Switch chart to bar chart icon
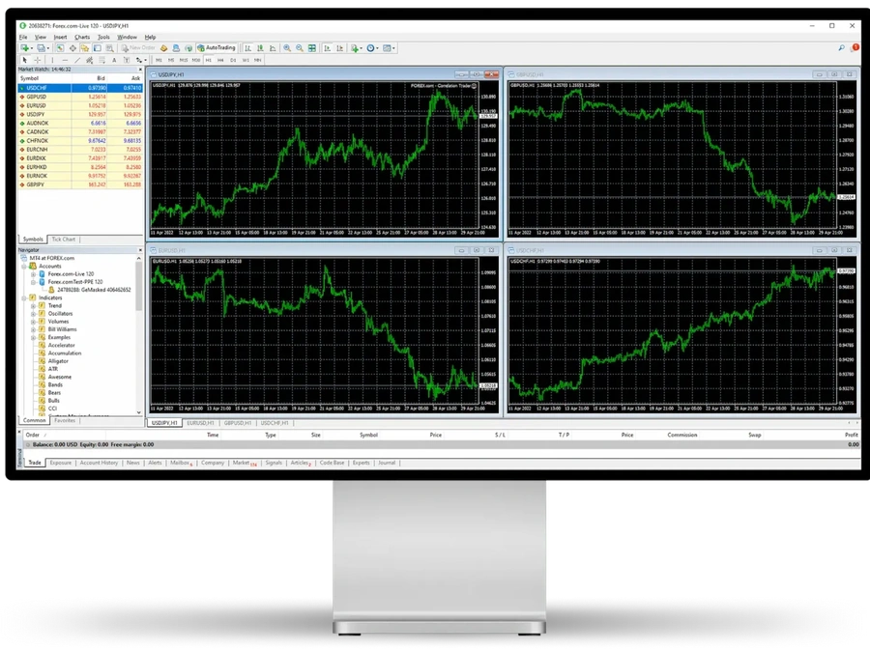The width and height of the screenshot is (870, 650). (x=248, y=48)
